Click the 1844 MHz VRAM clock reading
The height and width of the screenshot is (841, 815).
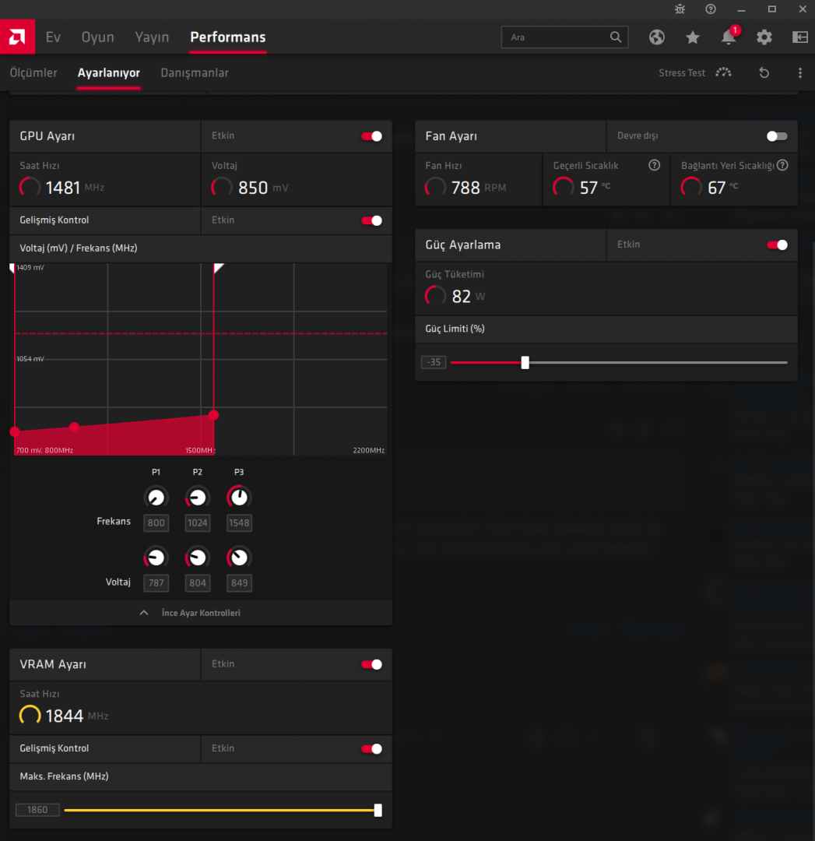coord(64,716)
